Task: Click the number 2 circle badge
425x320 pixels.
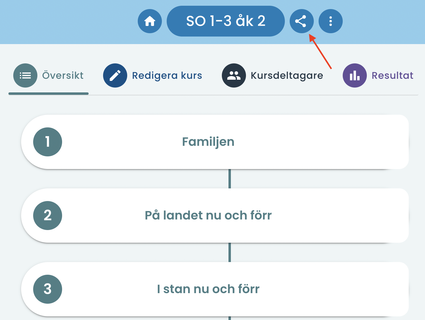Action: point(48,216)
